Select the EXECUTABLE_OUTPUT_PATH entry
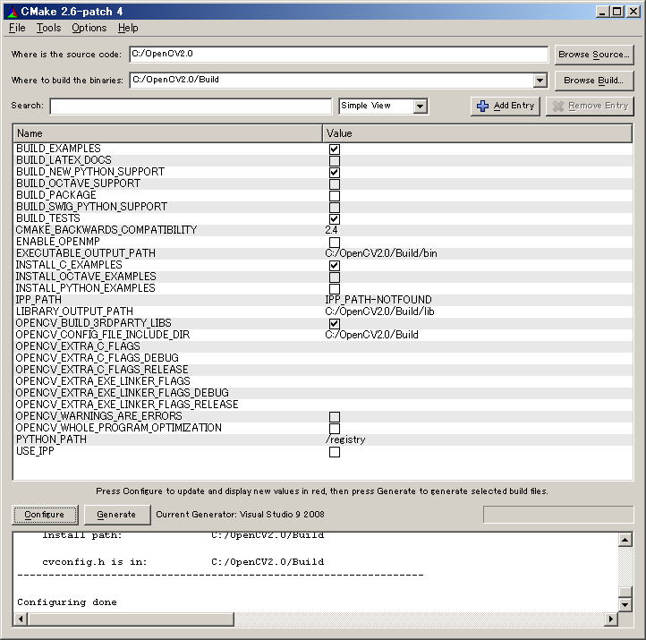The image size is (646, 640). [x=86, y=253]
